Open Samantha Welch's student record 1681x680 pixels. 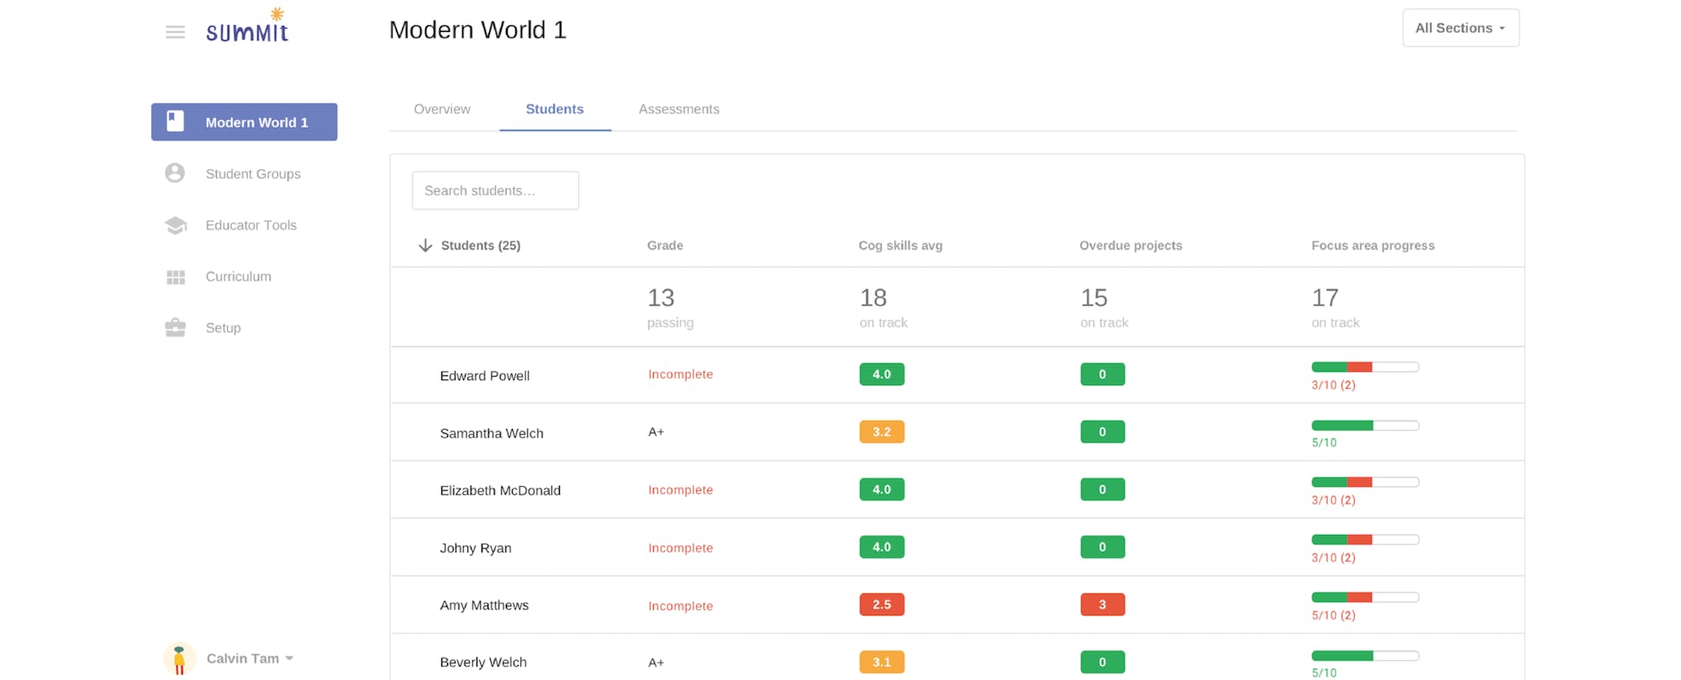[x=491, y=433]
